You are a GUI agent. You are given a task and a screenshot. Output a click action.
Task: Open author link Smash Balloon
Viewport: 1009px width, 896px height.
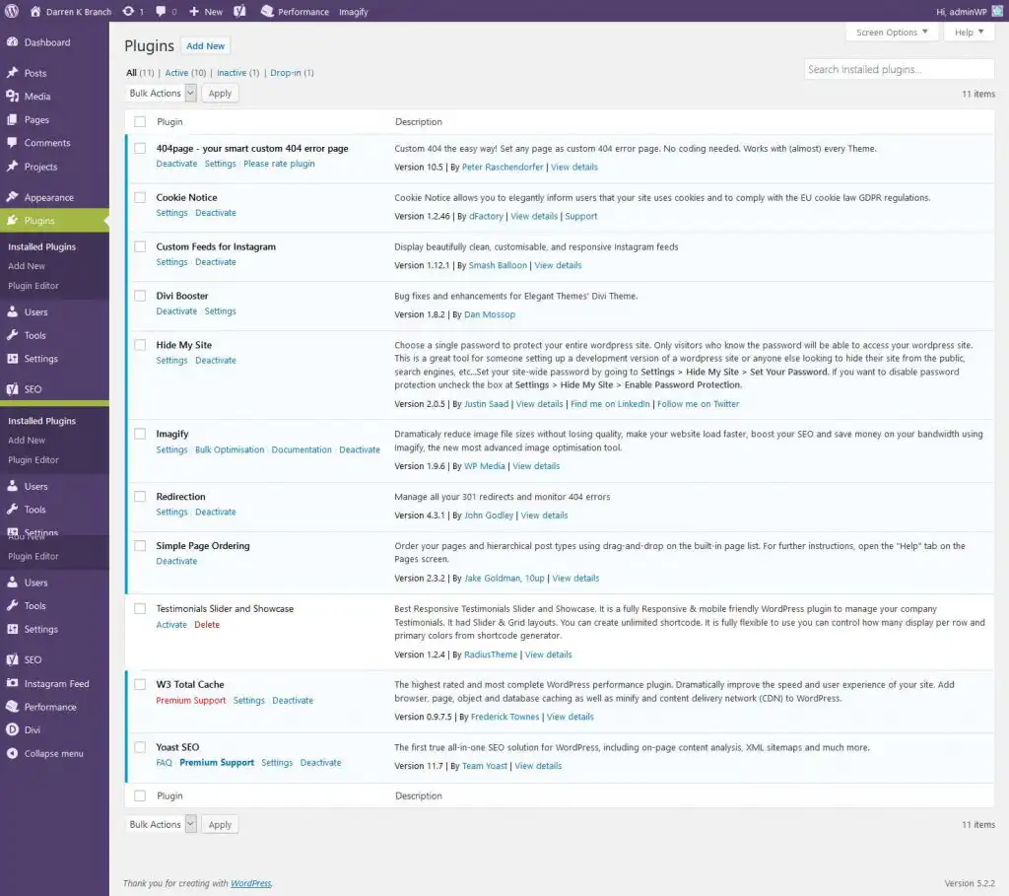click(498, 265)
